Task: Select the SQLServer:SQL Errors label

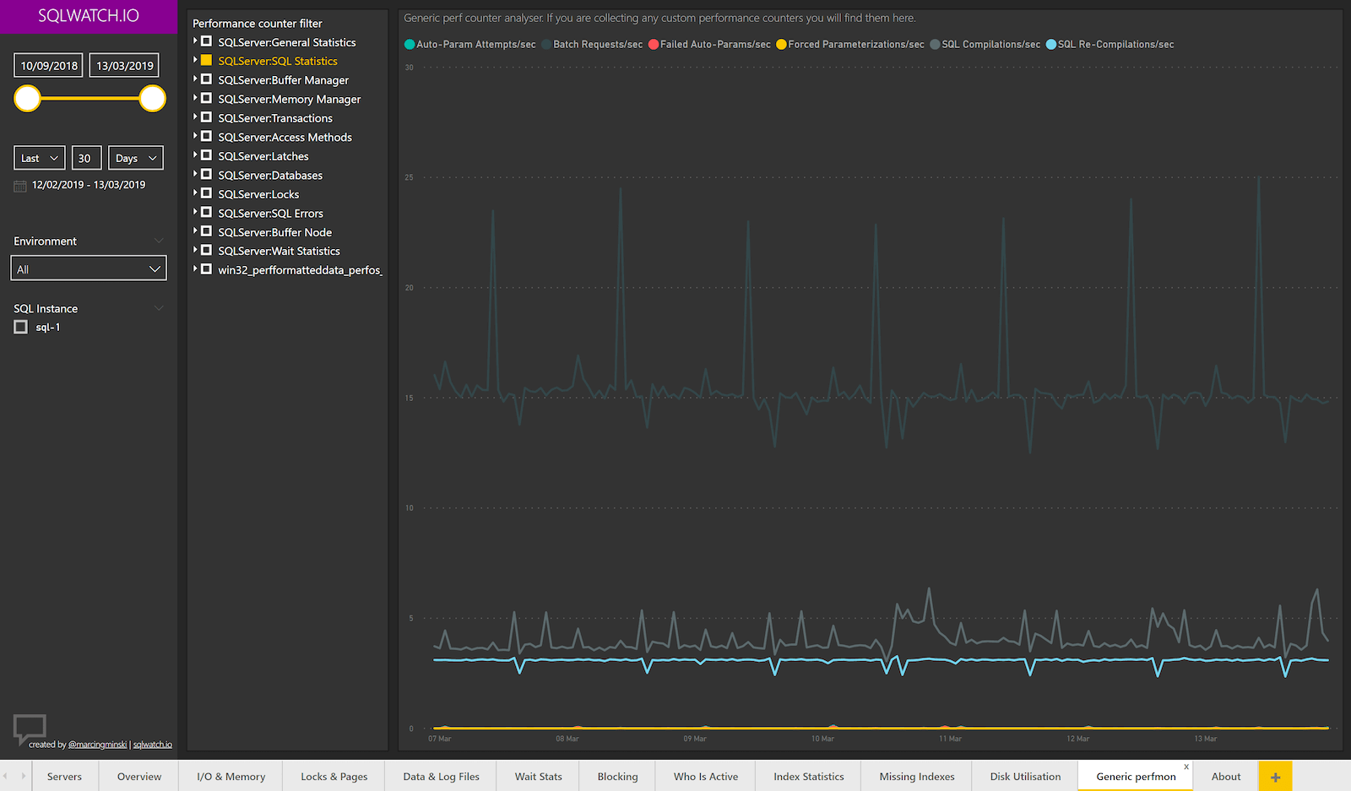Action: point(270,213)
